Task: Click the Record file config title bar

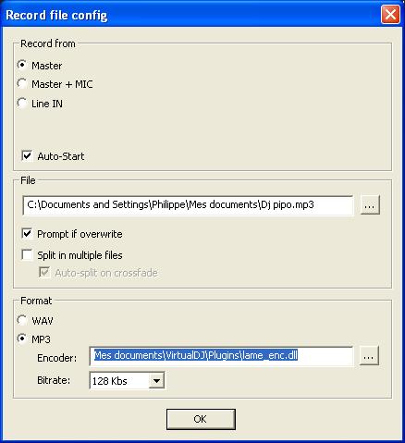Action: (191, 15)
